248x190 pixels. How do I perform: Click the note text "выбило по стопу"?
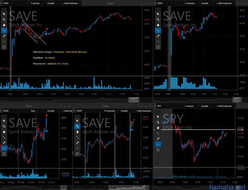tap(58, 63)
